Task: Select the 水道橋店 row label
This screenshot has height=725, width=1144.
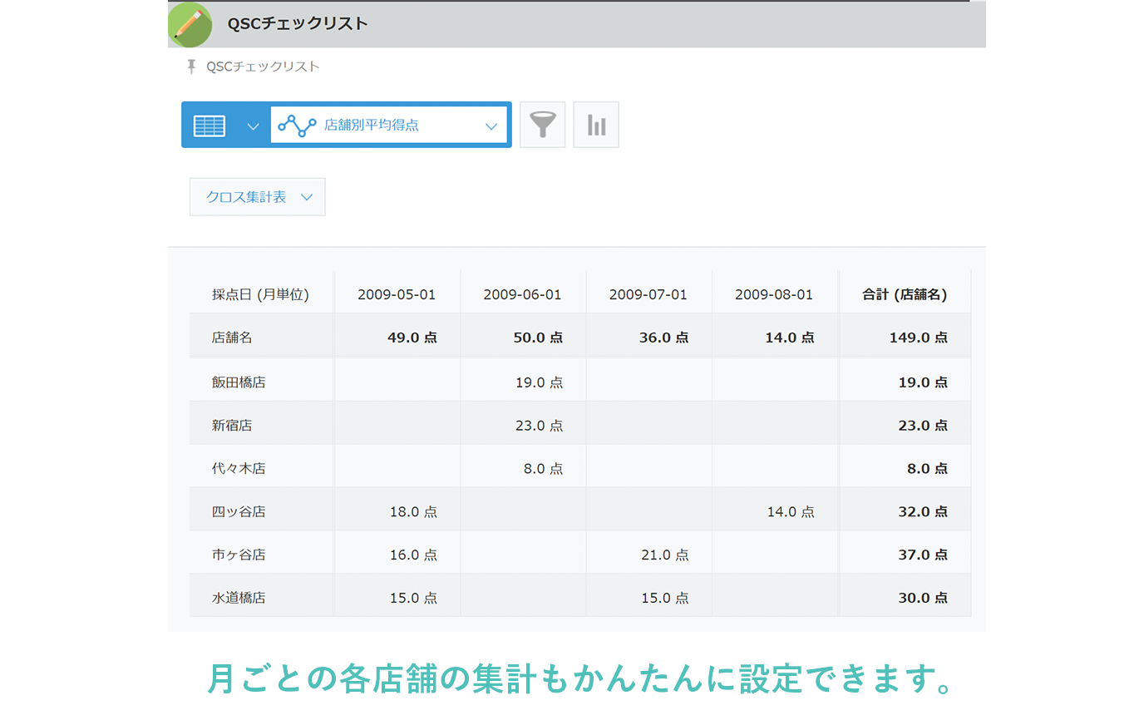Action: tap(239, 598)
